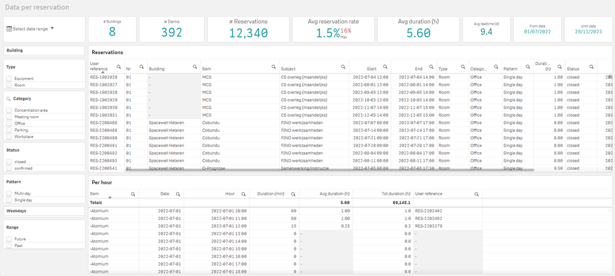Search the Item column in Per hour table
This screenshot has width=615, height=276.
pyautogui.click(x=133, y=194)
